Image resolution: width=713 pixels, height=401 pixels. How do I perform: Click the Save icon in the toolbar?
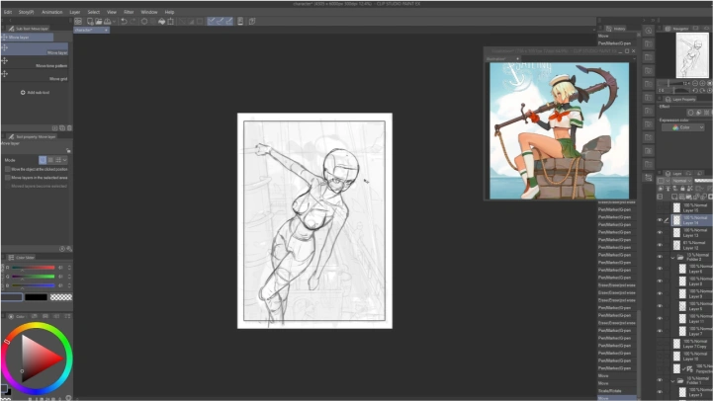click(x=108, y=22)
